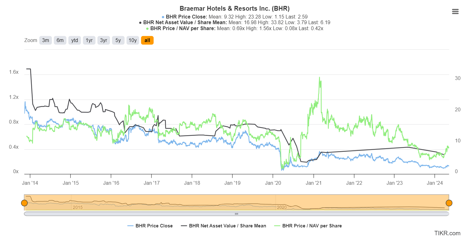Click the Jan '22 x-axis label
Image resolution: width=468 pixels, height=239 pixels.
pos(354,183)
